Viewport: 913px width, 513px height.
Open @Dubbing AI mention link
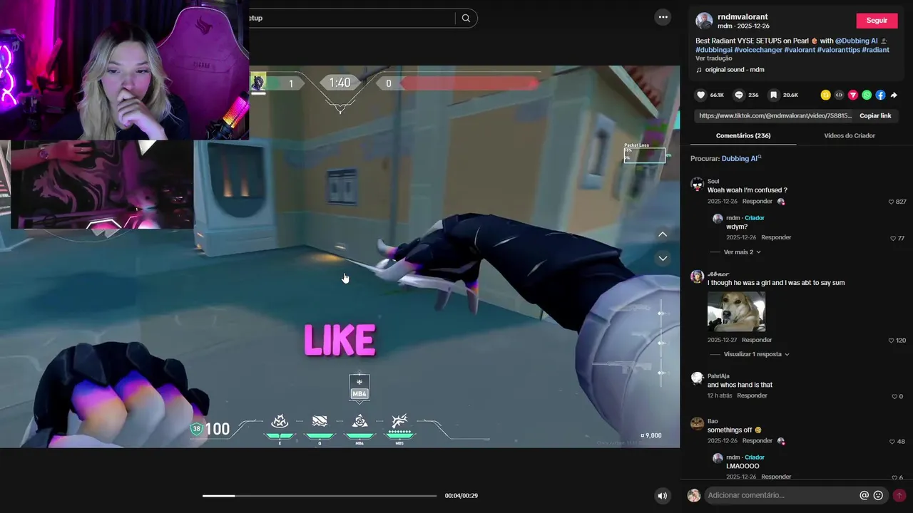pyautogui.click(x=856, y=41)
